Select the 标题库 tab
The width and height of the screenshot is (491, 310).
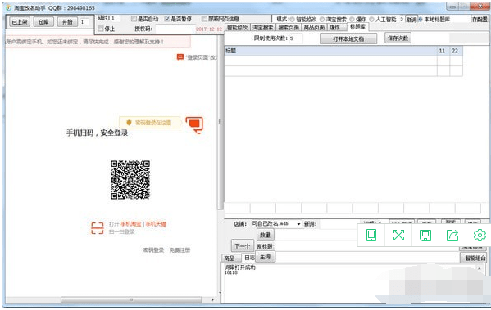tap(357, 27)
